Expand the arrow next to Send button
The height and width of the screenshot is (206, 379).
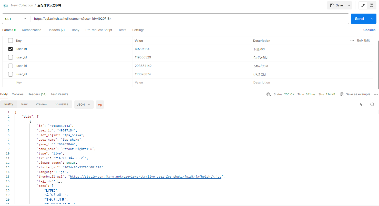click(372, 19)
